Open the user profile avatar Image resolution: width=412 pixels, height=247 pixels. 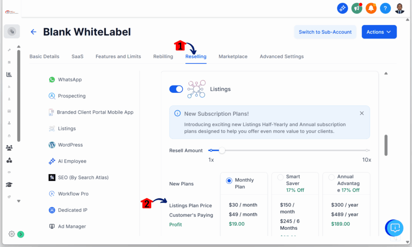[400, 8]
